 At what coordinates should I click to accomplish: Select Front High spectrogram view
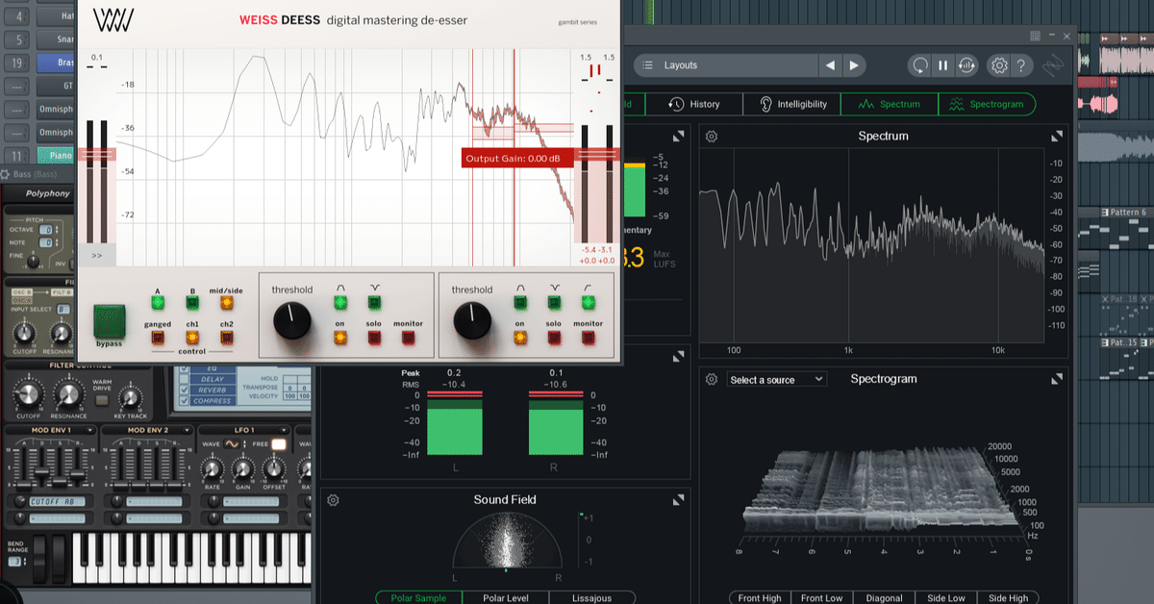coord(760,597)
